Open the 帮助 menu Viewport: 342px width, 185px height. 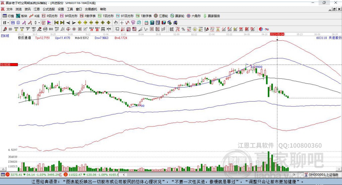click(x=103, y=9)
